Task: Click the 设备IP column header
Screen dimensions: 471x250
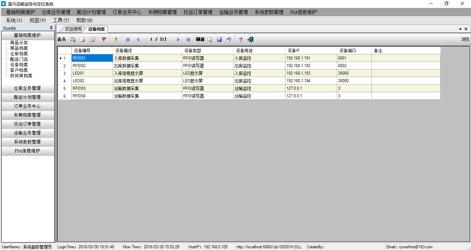Action: (x=311, y=51)
